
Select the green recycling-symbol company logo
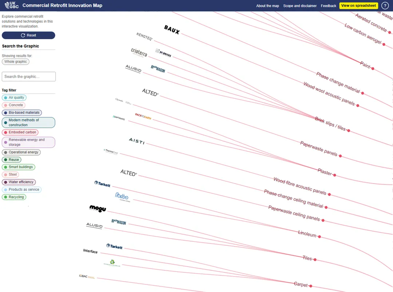112,263
